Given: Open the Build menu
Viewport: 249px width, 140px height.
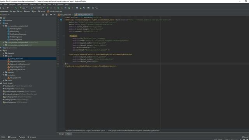Looking at the screenshot, I should (39, 4).
